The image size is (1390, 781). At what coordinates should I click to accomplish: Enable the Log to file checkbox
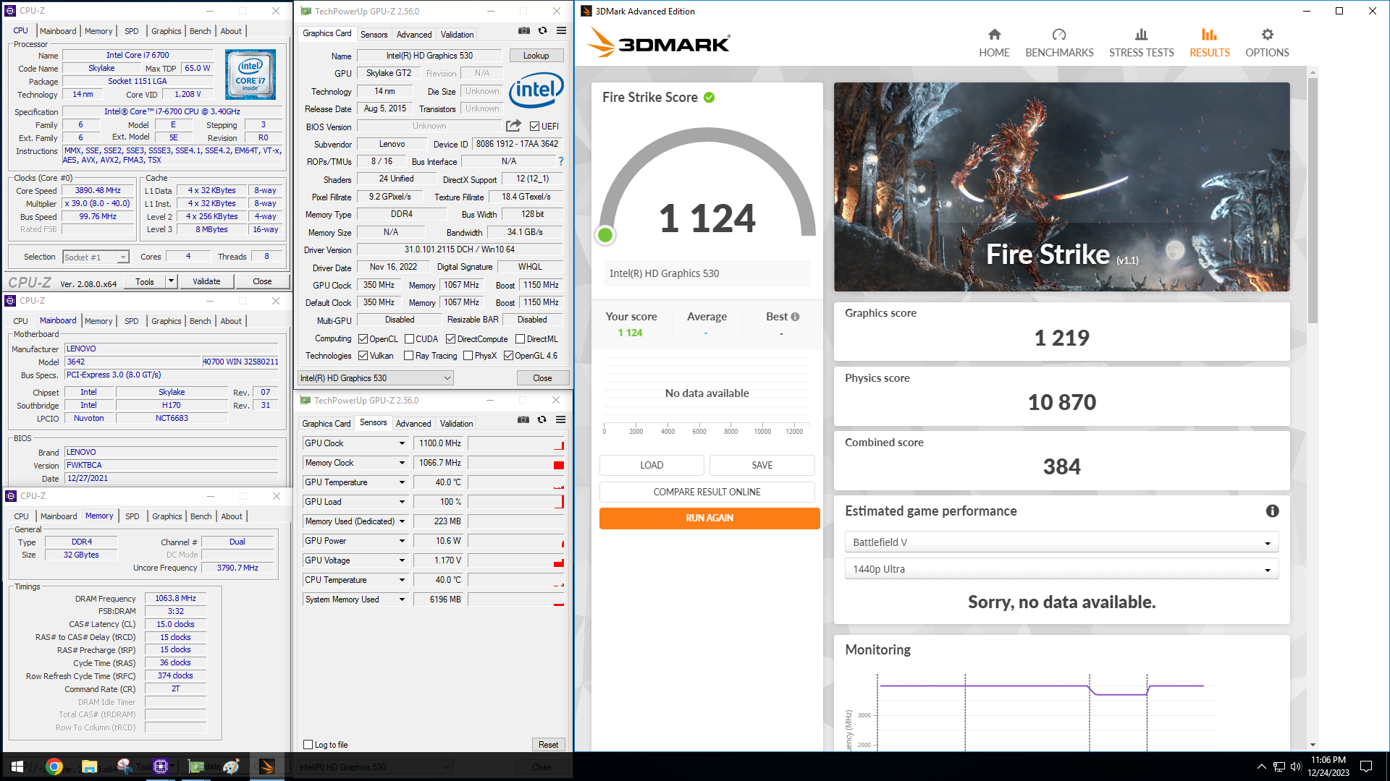click(308, 745)
